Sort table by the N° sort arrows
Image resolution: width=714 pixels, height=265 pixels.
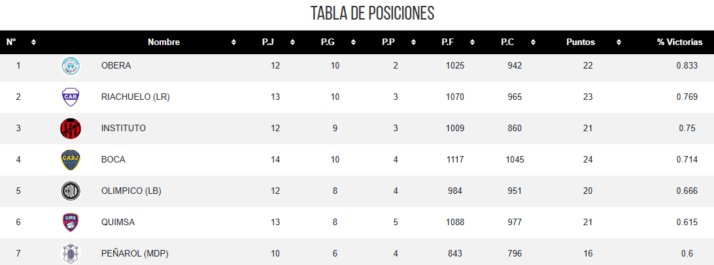coord(33,42)
